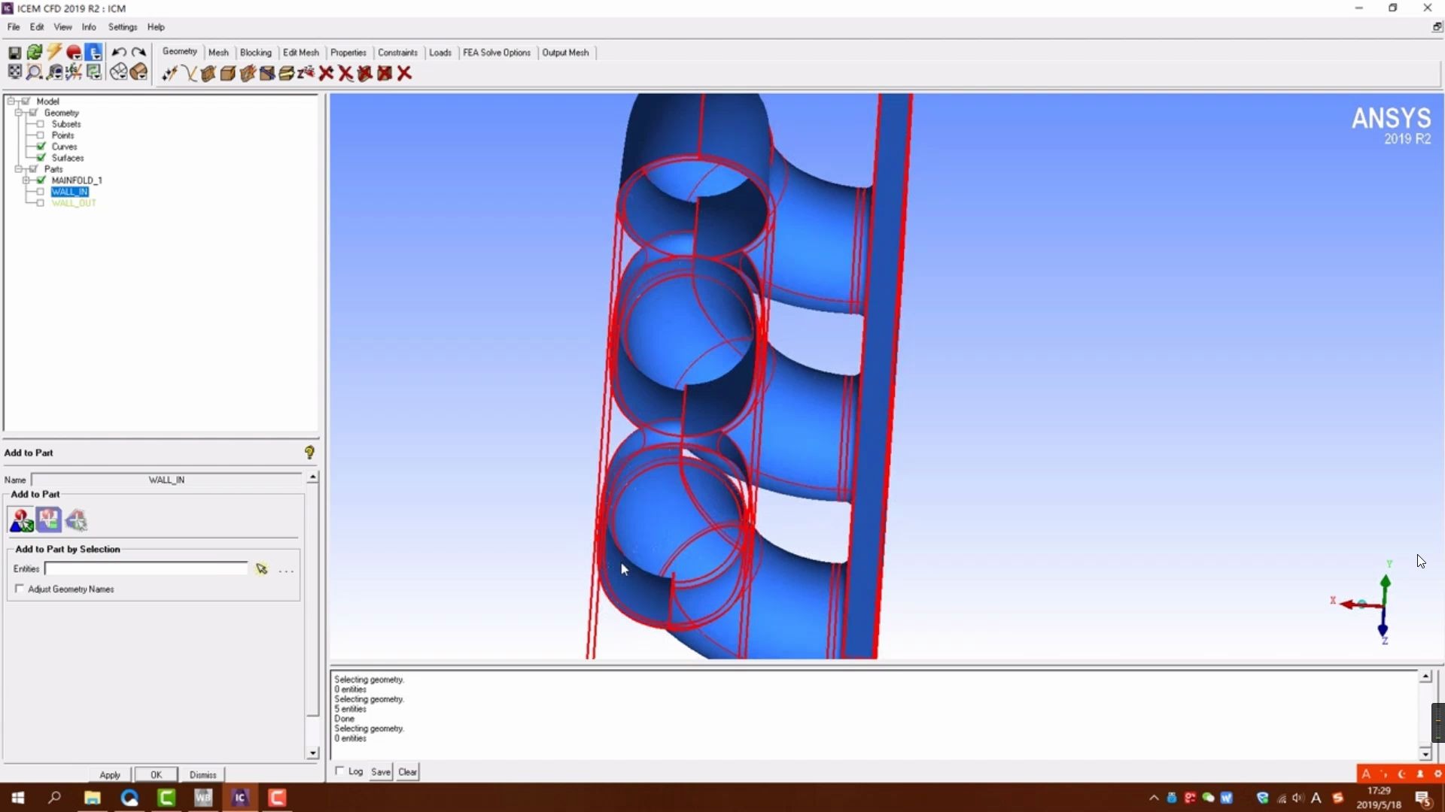This screenshot has height=812, width=1445.
Task: Click the Fit Window view icon
Action: (x=15, y=71)
